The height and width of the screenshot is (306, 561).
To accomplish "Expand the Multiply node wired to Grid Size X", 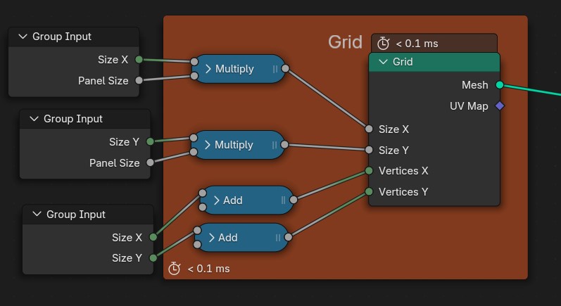I will [x=208, y=69].
